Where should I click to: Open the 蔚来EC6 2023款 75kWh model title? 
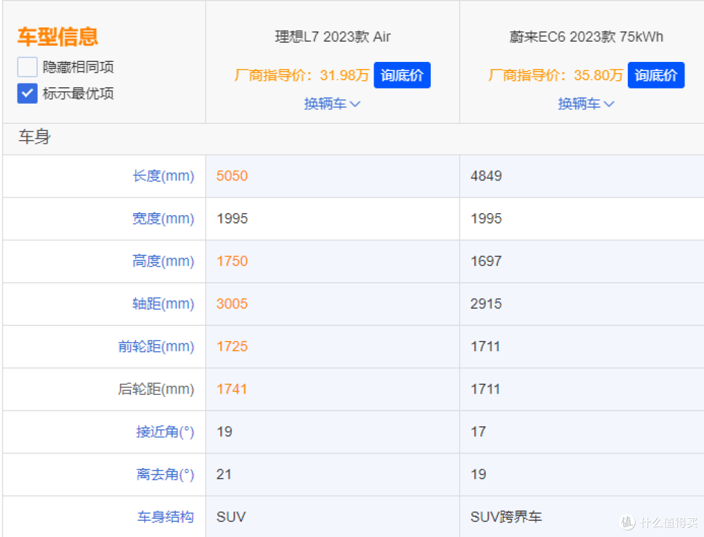(x=586, y=36)
